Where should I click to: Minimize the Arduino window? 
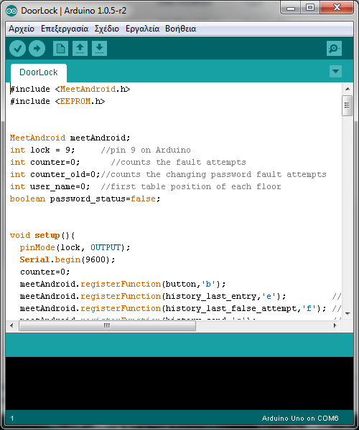[291, 7]
